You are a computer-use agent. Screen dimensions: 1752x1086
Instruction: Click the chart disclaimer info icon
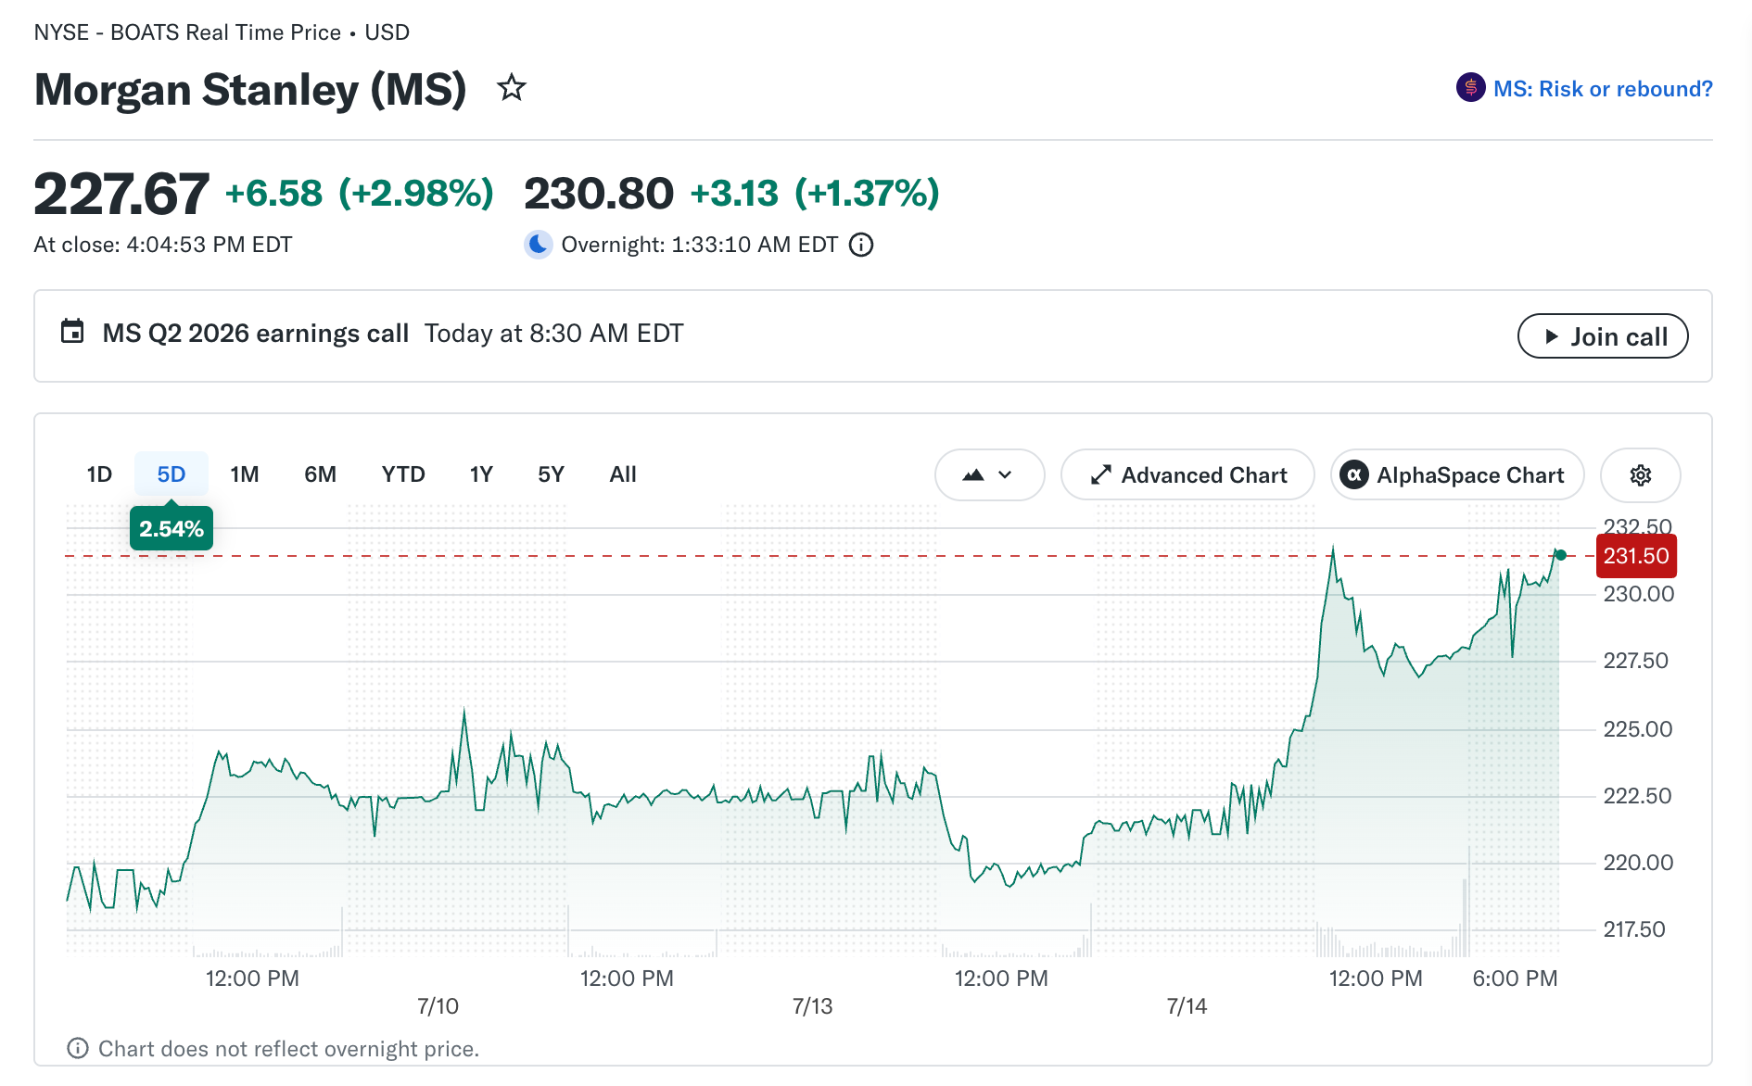tap(78, 1048)
